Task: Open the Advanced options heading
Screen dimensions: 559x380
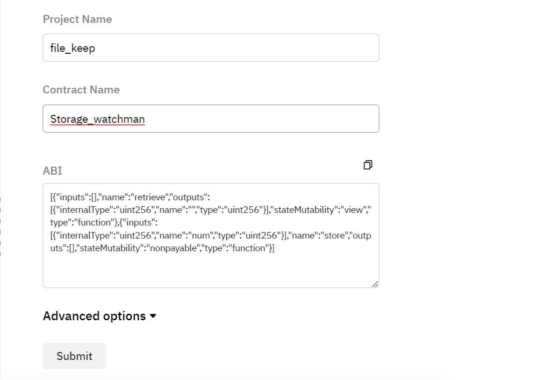Action: coord(94,316)
